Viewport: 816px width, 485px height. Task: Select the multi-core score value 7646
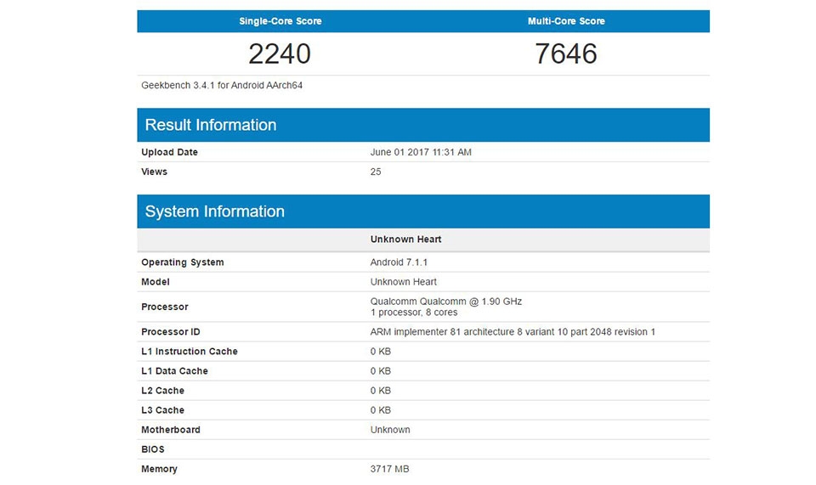tap(566, 54)
